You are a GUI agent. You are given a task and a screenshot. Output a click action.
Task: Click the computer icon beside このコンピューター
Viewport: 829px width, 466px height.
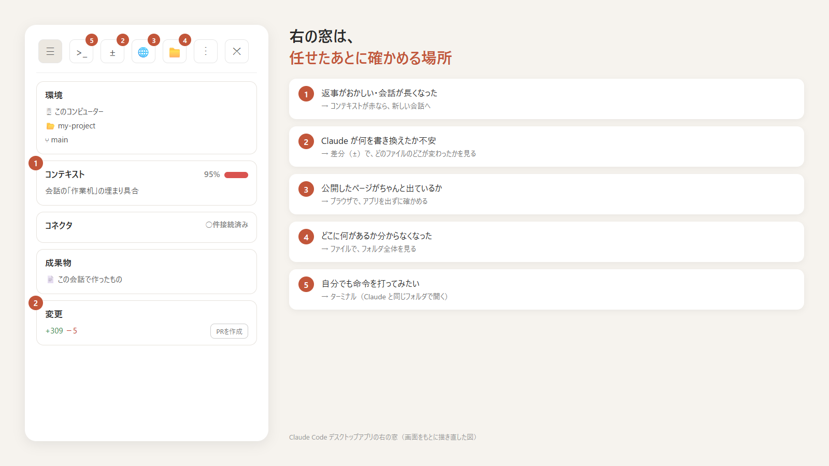coord(49,111)
